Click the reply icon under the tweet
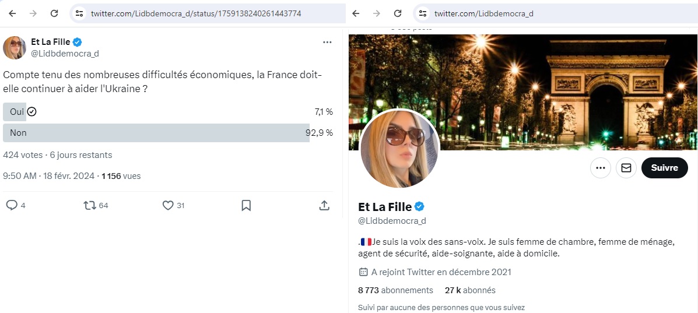This screenshot has height=313, width=698. 12,205
